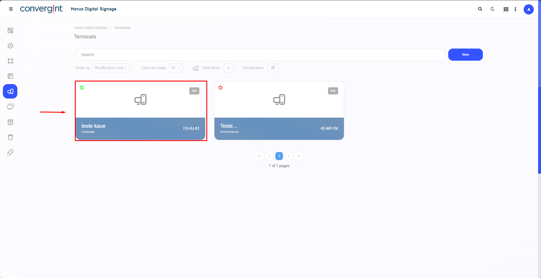Open the trash icon in sidebar
Viewport: 541px width, 278px height.
pyautogui.click(x=10, y=137)
